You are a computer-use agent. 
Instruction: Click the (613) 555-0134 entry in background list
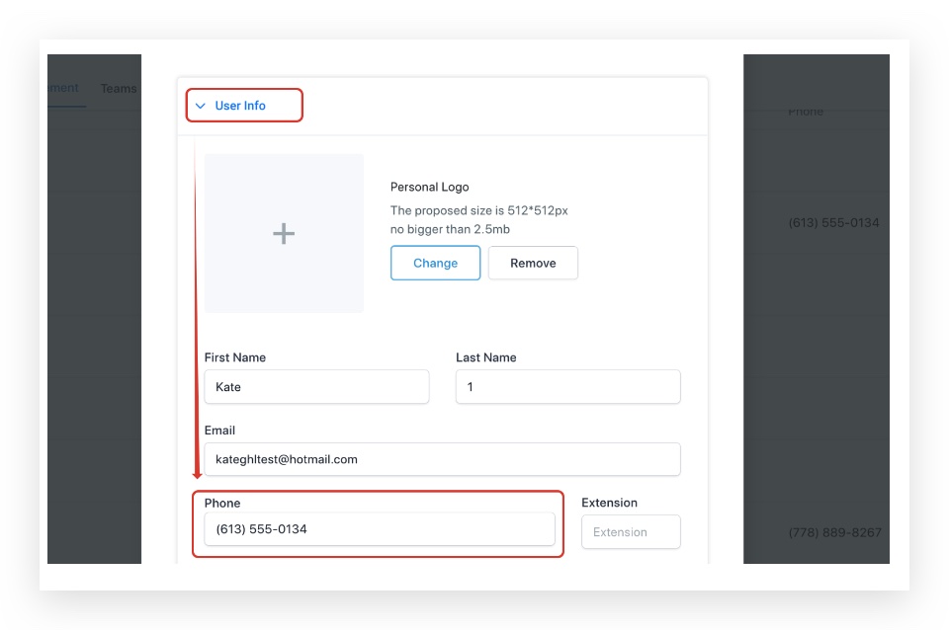pyautogui.click(x=833, y=223)
